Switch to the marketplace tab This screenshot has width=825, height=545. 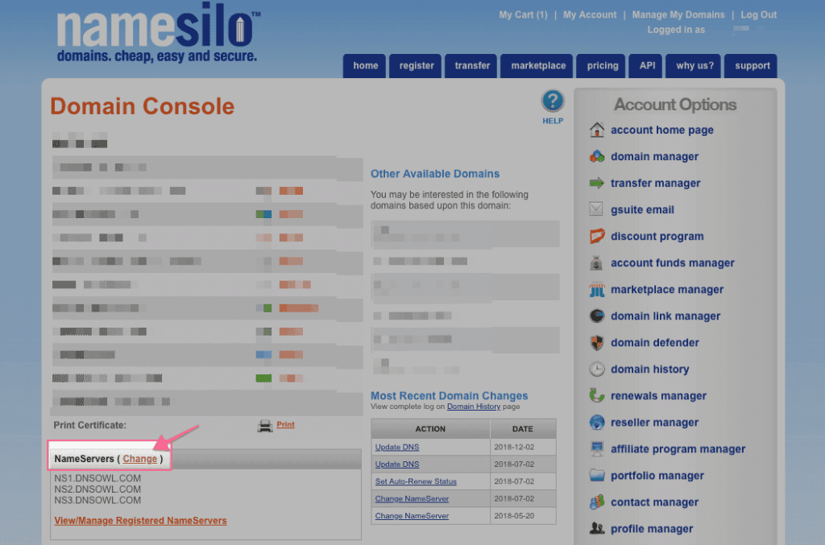pos(537,66)
